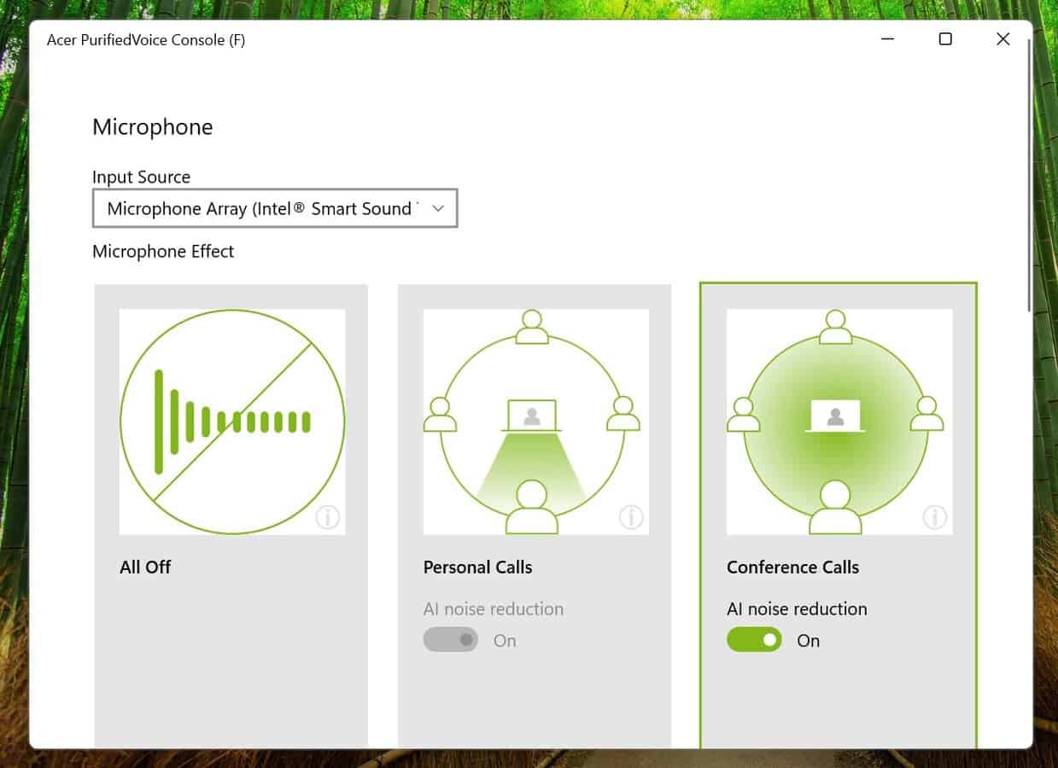Screen dimensions: 1058x768
Task: Minimize the PurifiedVoice Console window
Action: click(x=888, y=39)
